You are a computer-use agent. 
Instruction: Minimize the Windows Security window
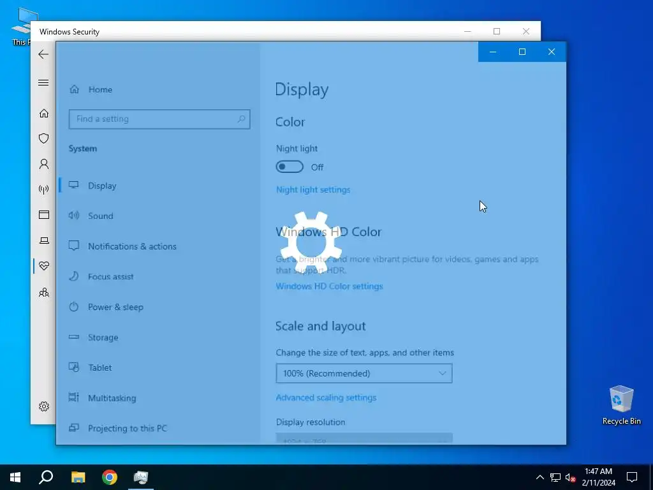click(467, 31)
